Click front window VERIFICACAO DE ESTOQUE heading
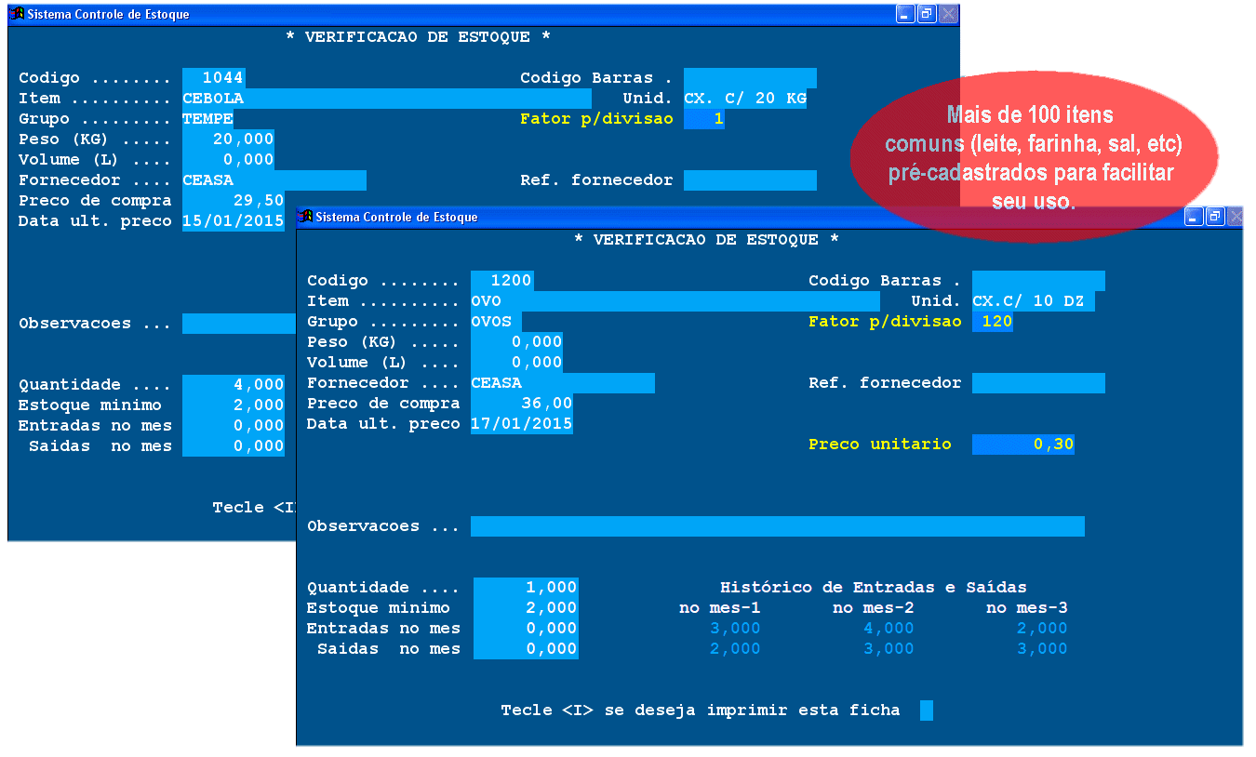Viewport: 1256px width, 757px height. [707, 240]
